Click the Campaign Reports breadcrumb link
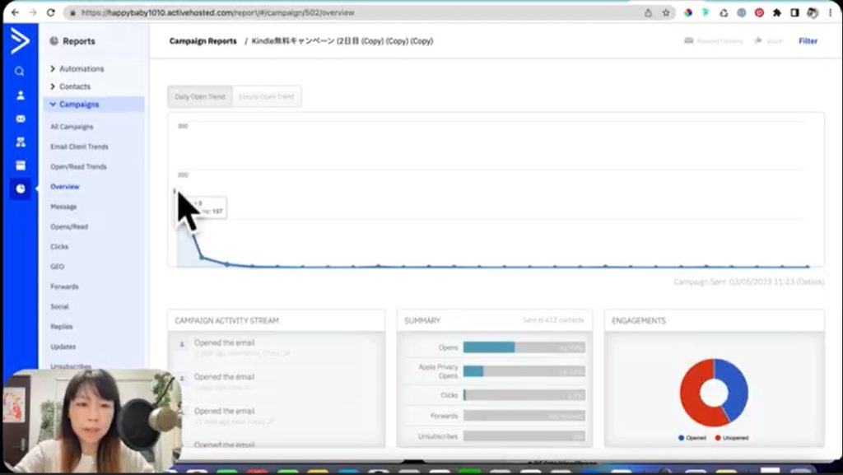The width and height of the screenshot is (843, 475). coord(203,41)
